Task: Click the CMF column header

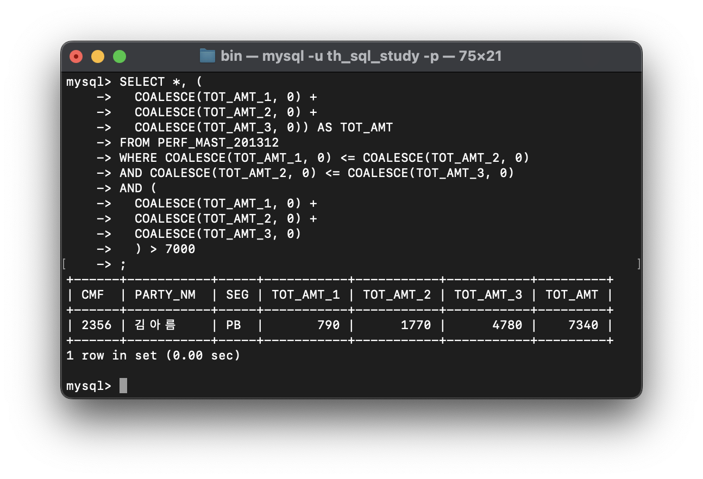Action: coord(93,294)
